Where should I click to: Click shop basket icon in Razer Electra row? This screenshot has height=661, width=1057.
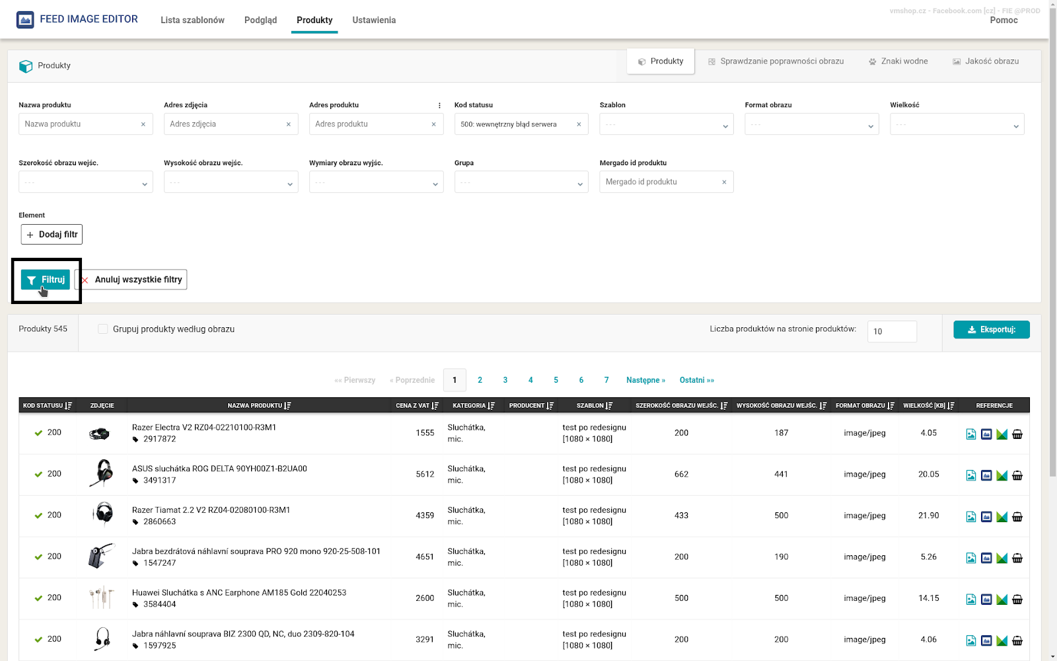[x=1017, y=434]
